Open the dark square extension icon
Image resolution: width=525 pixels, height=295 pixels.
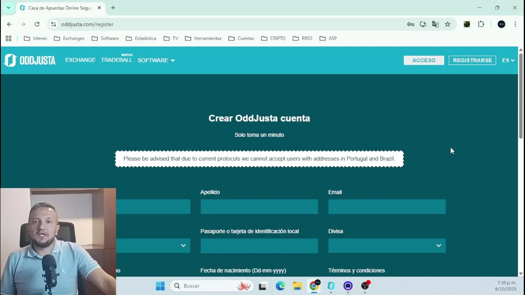click(467, 24)
